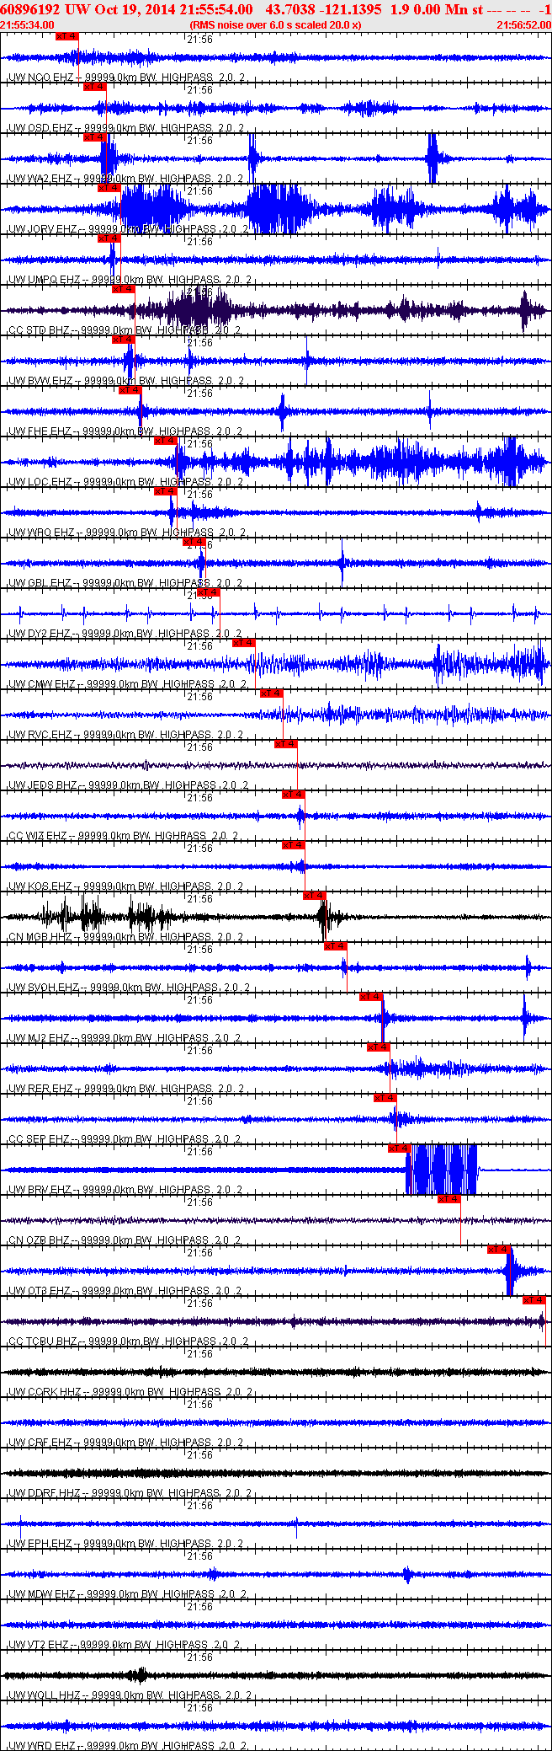Click the red pick flag on STD trace

click(124, 289)
